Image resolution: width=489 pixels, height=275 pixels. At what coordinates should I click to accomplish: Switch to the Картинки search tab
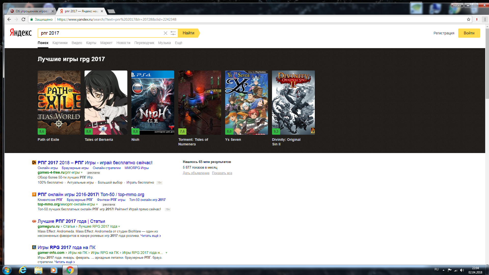click(60, 43)
